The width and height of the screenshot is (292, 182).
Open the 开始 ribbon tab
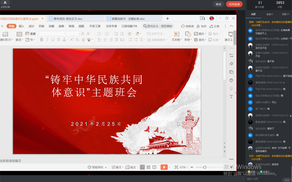[12, 26]
